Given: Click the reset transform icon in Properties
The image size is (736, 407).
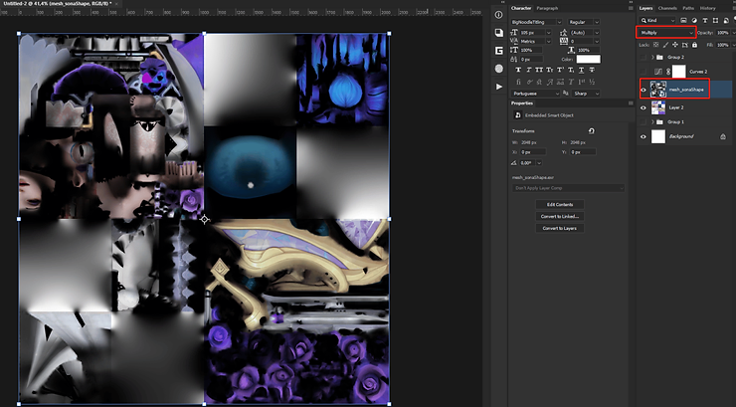Looking at the screenshot, I should click(x=591, y=130).
